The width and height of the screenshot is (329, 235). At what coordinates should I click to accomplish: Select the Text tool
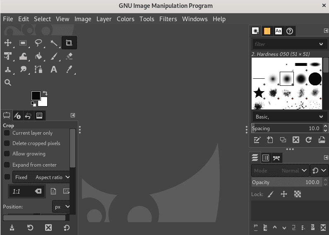pyautogui.click(x=54, y=69)
